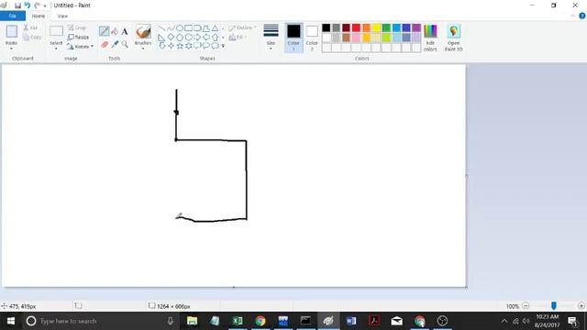Open the shape Fill dropdown
The height and width of the screenshot is (330, 587).
(x=238, y=37)
